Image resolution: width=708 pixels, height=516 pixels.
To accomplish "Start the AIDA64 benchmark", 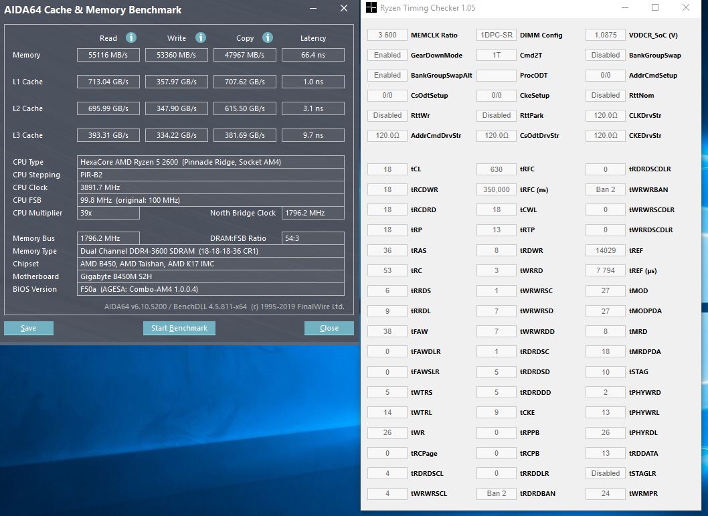I will (179, 328).
